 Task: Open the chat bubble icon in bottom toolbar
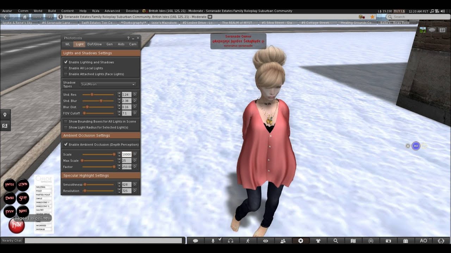195,241
